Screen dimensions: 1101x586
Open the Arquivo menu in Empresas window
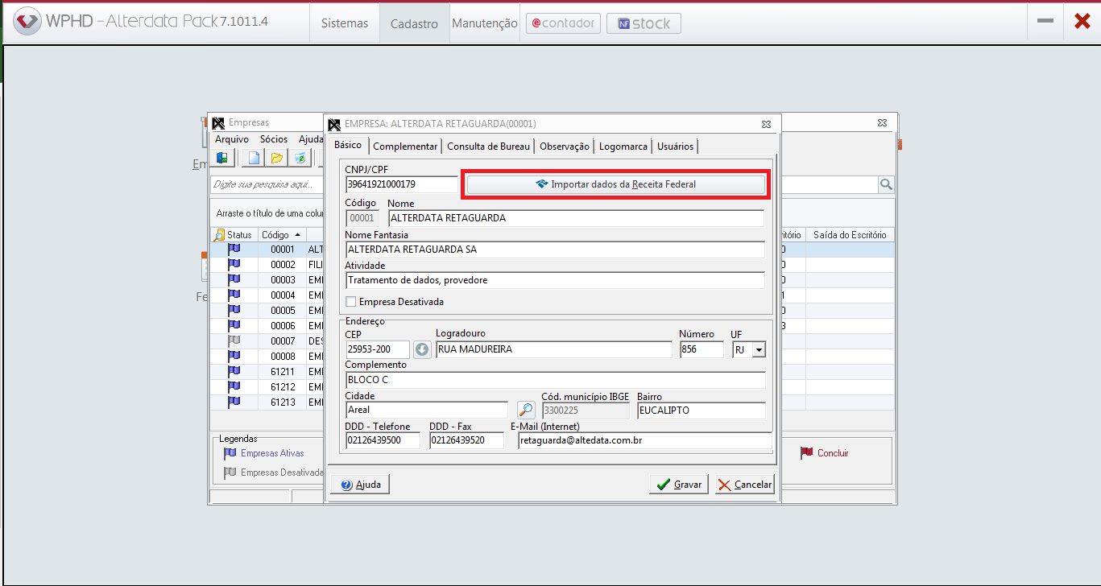tap(232, 139)
